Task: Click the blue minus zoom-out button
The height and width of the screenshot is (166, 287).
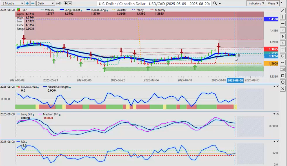Action: (x=33, y=3)
